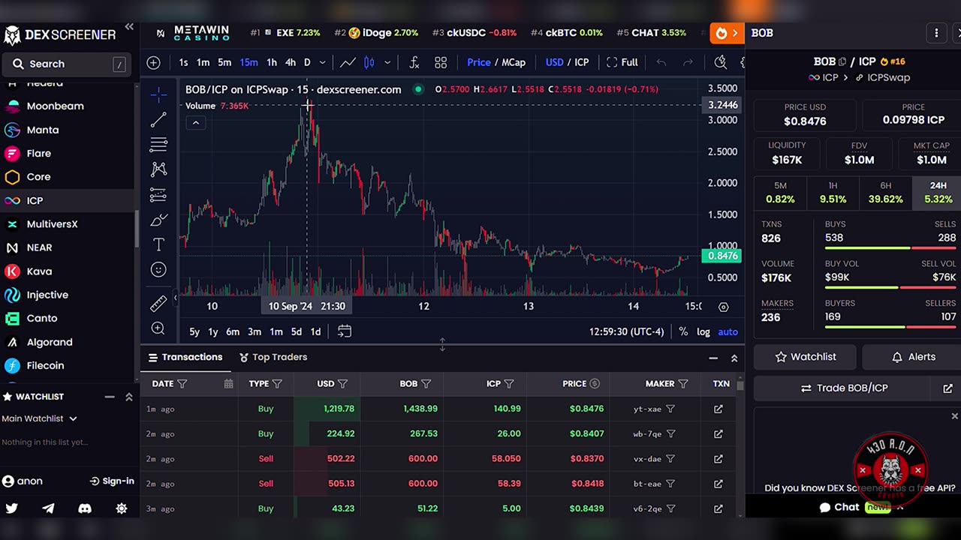Toggle auto scale on chart
Image resolution: width=961 pixels, height=540 pixels.
coord(728,331)
